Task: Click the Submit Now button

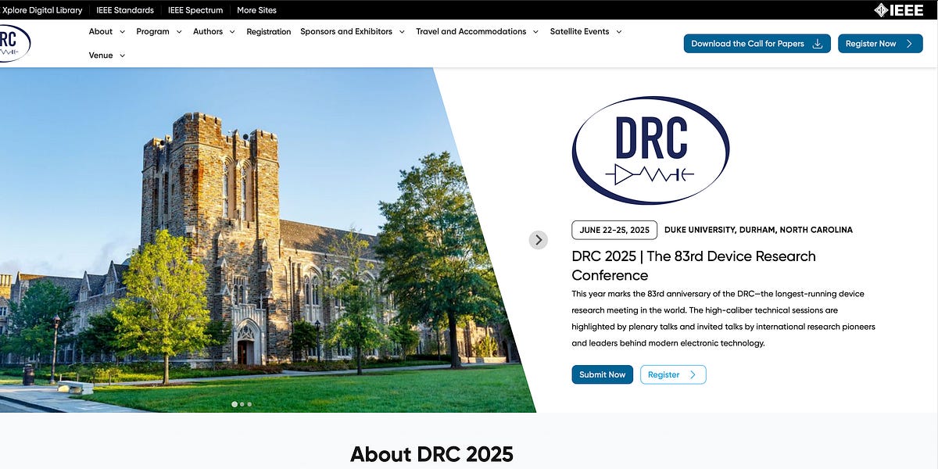Action: (x=602, y=374)
